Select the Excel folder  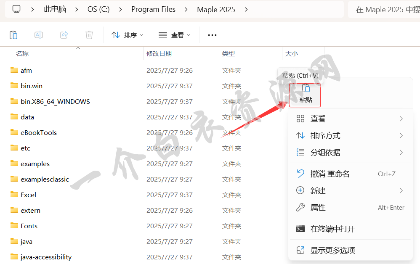pos(28,195)
